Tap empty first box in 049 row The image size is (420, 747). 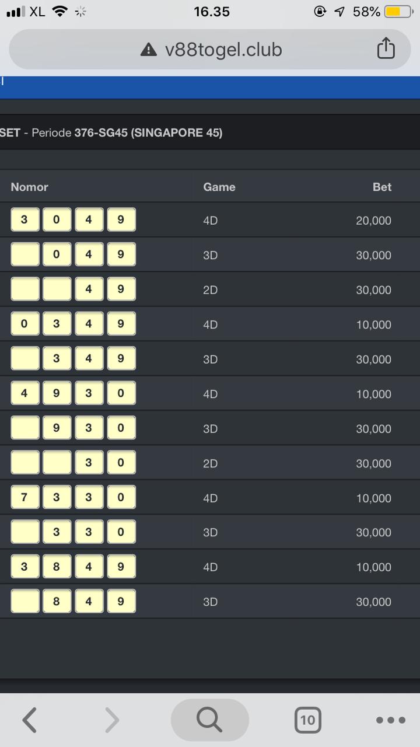tap(24, 254)
